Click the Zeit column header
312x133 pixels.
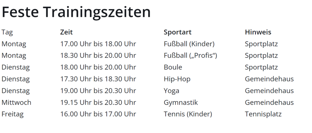(66, 32)
